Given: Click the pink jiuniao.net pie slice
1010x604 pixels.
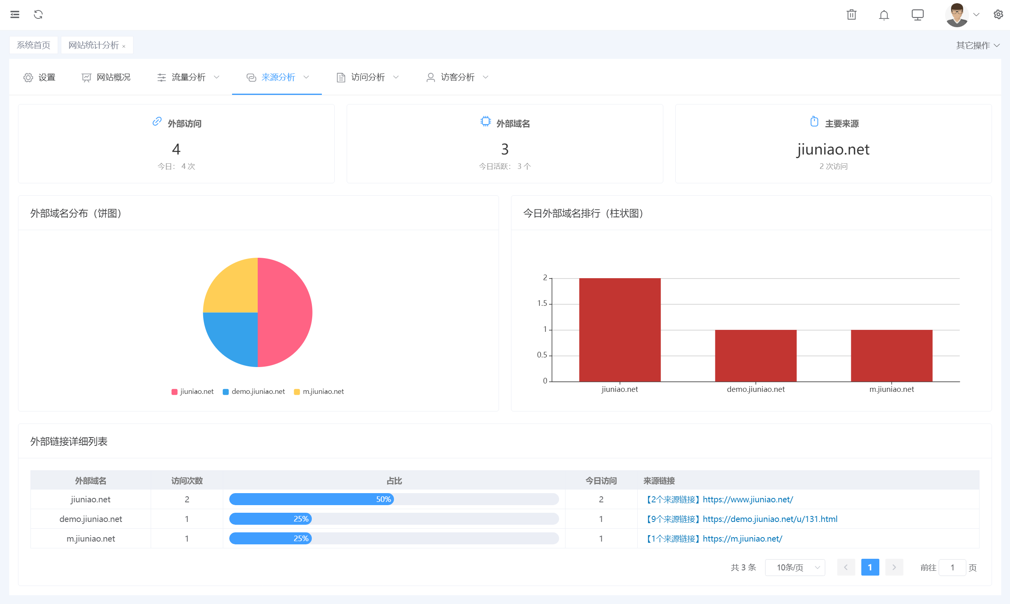Looking at the screenshot, I should [285, 312].
